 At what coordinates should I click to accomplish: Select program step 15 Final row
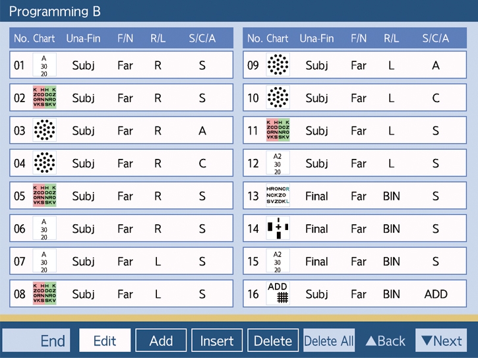(355, 262)
